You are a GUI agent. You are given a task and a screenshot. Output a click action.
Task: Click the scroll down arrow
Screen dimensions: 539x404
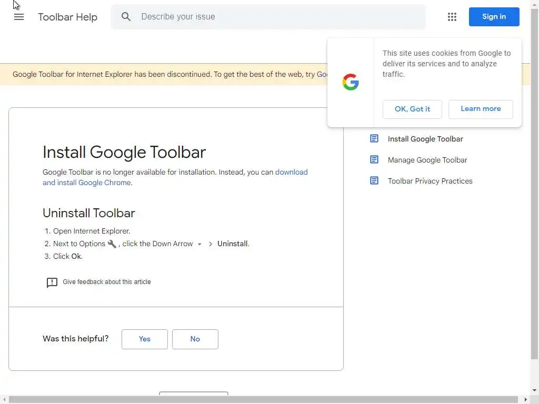[x=535, y=390]
